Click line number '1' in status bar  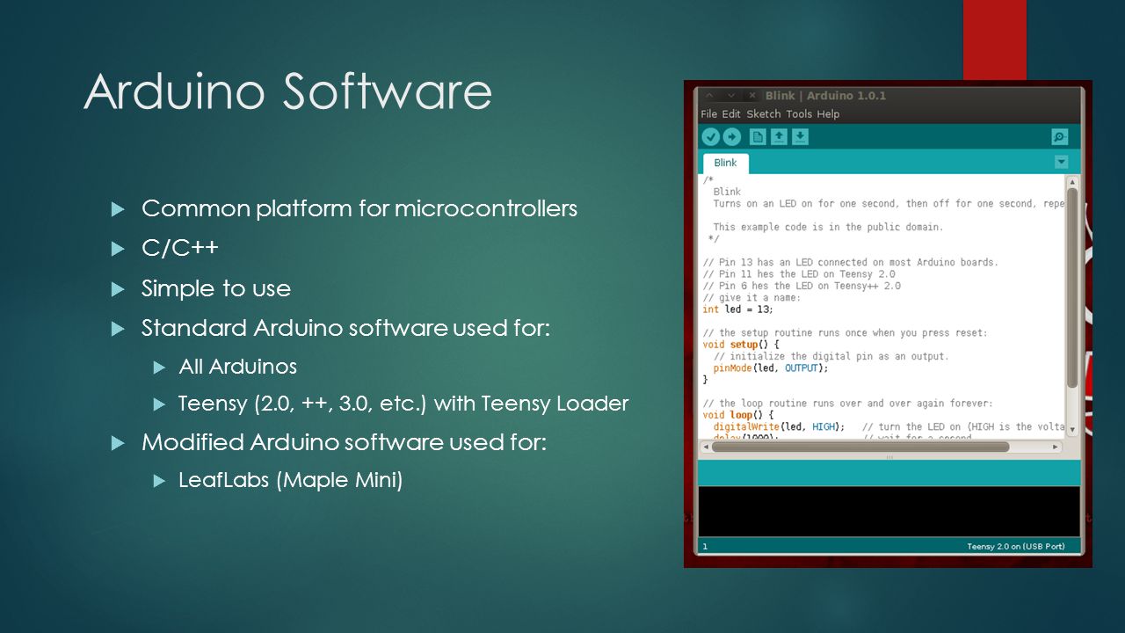tap(705, 546)
